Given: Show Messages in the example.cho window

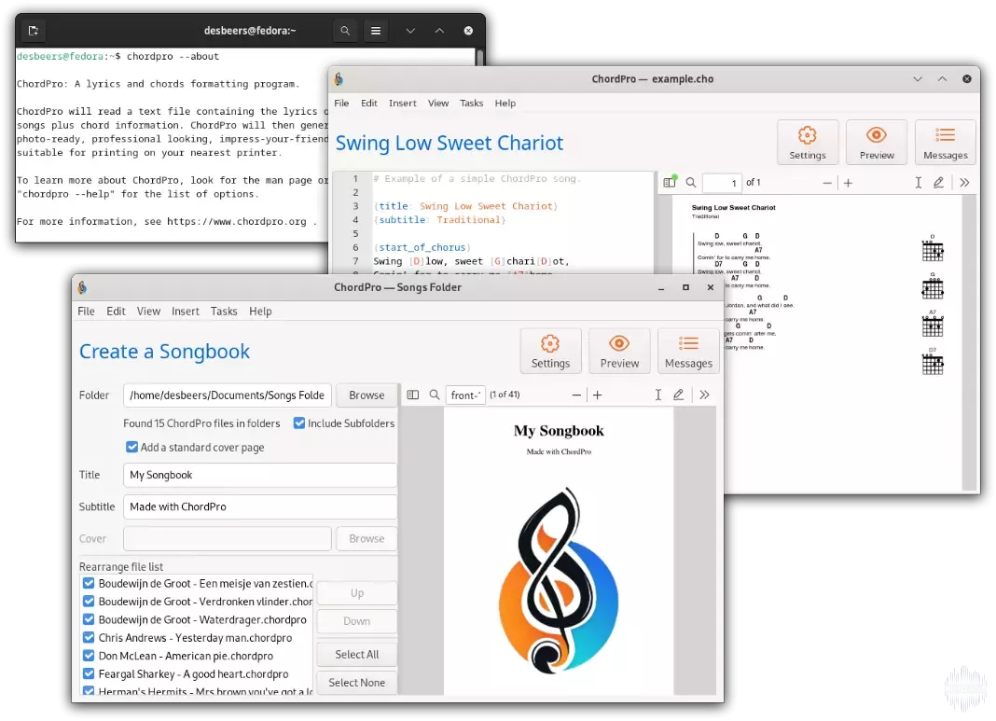Looking at the screenshot, I should [946, 143].
